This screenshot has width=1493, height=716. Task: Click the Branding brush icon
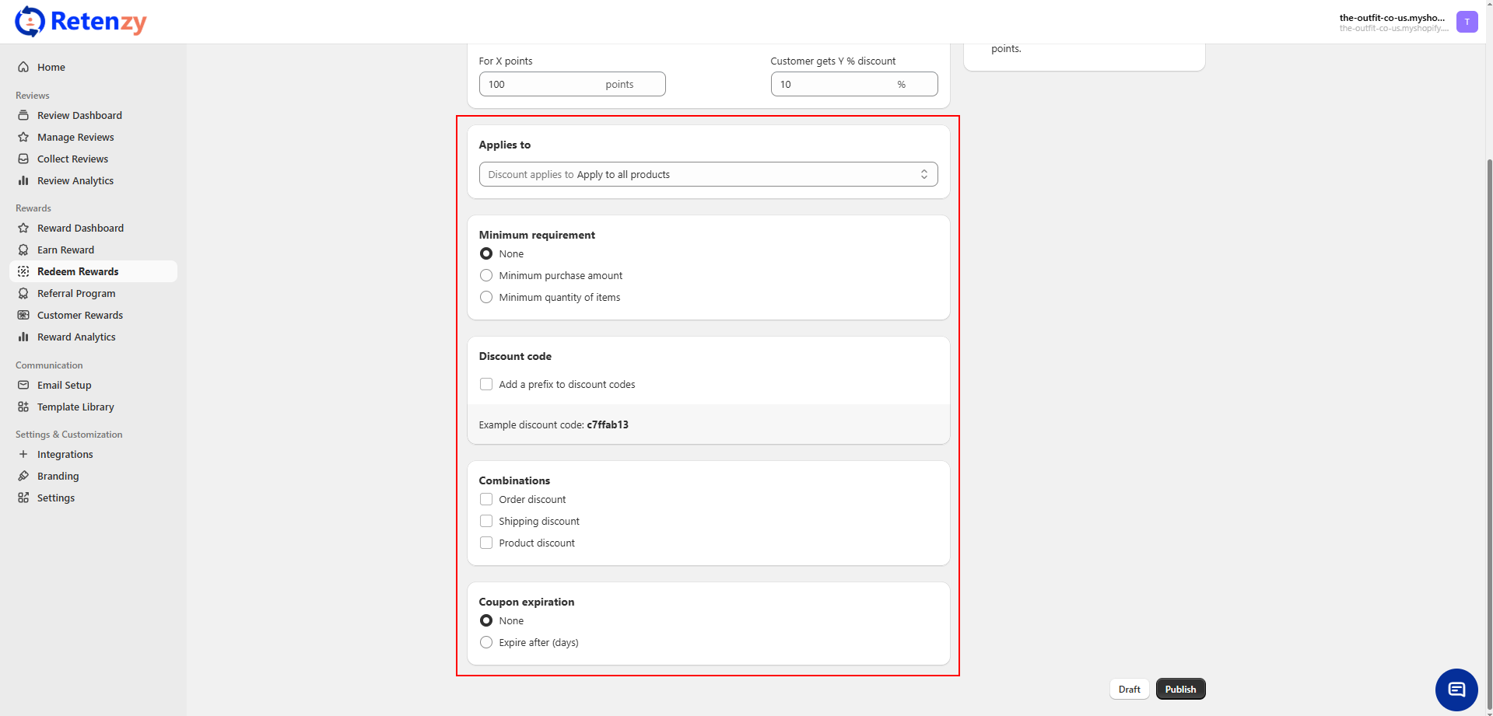click(x=23, y=476)
